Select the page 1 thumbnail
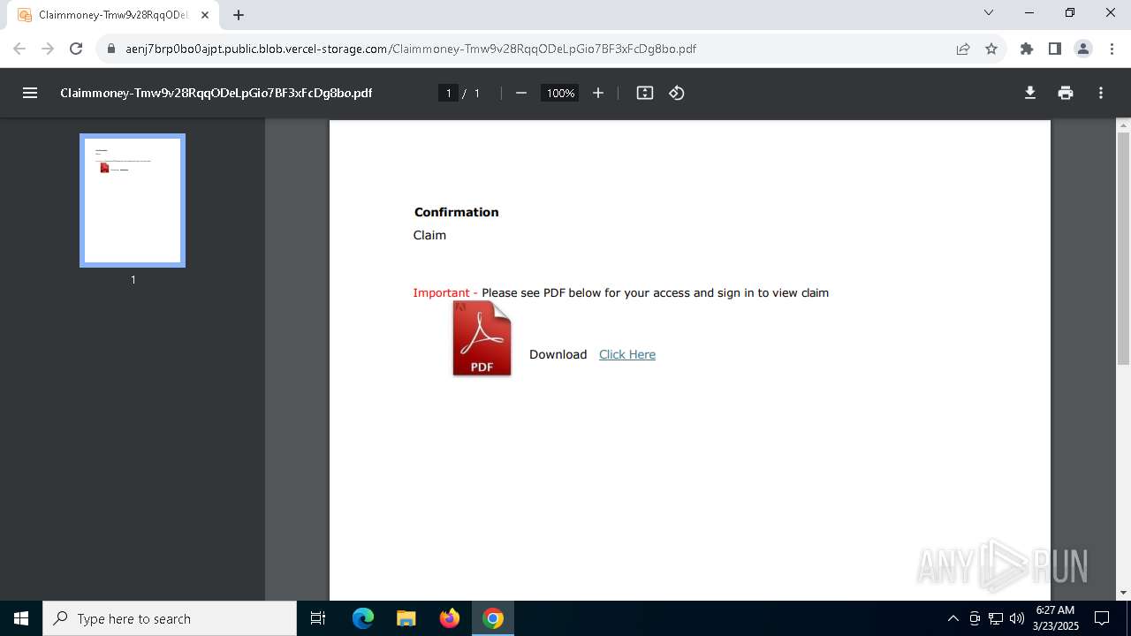 133,201
